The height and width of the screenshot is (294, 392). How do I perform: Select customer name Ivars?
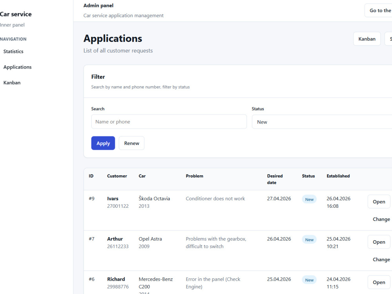(113, 198)
